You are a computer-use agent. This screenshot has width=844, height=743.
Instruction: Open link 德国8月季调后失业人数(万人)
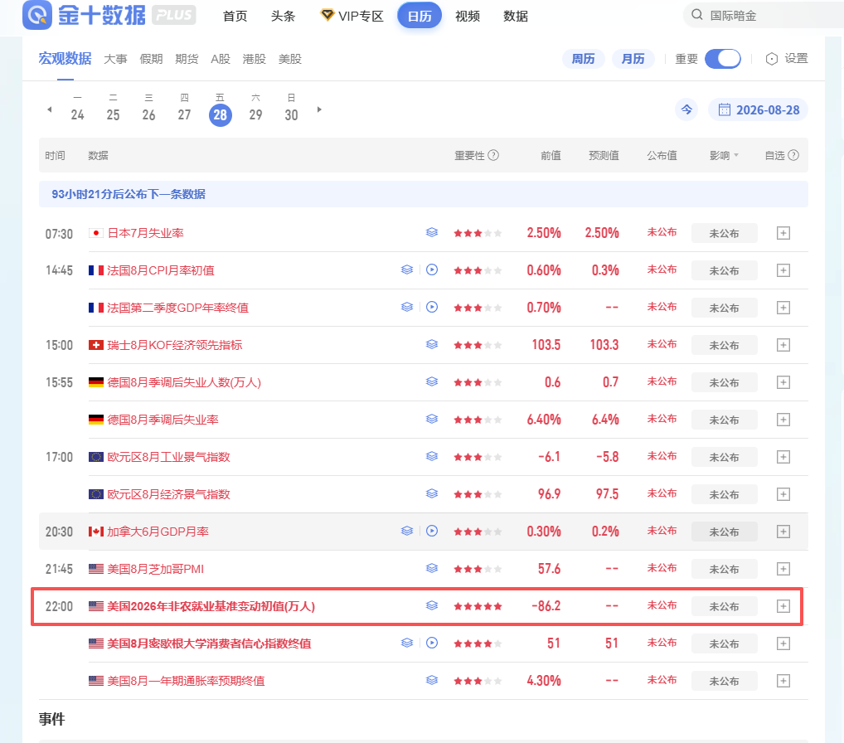[x=184, y=382]
